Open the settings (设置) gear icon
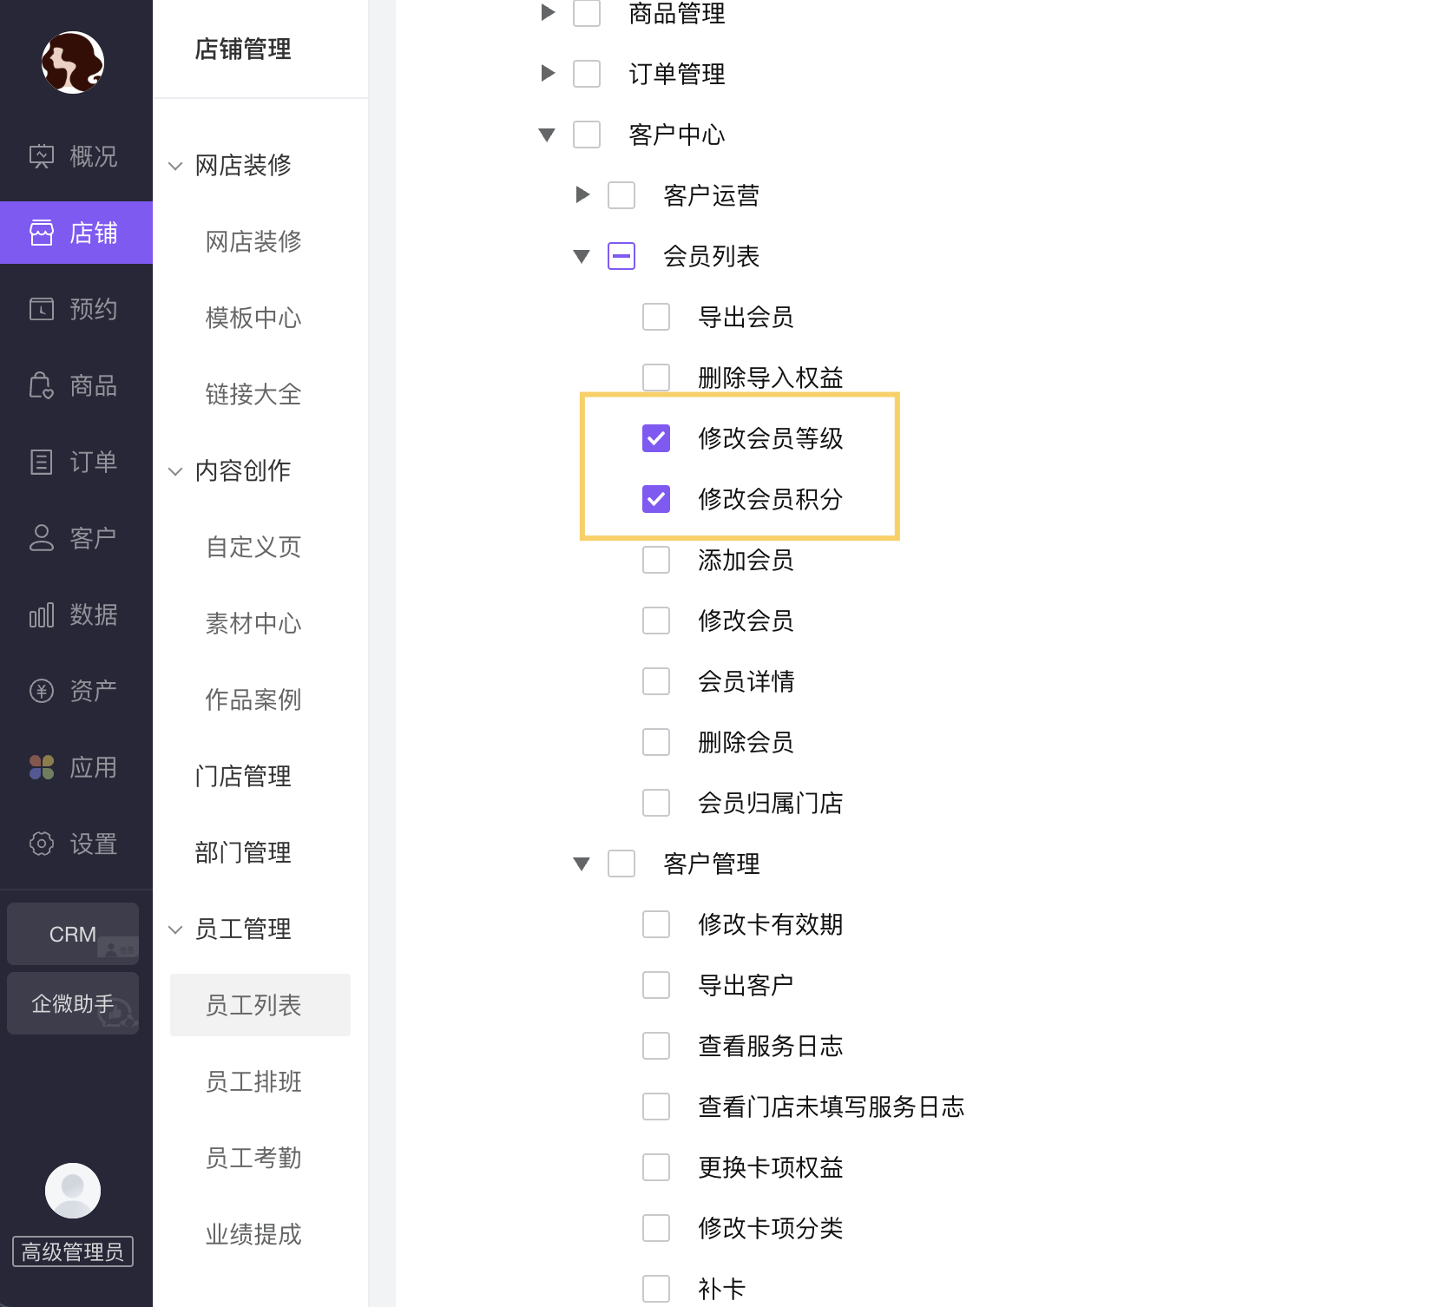 [x=42, y=844]
